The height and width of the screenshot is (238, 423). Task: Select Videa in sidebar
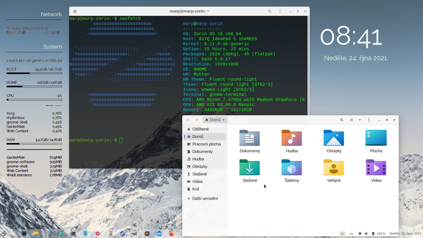[x=205, y=182]
